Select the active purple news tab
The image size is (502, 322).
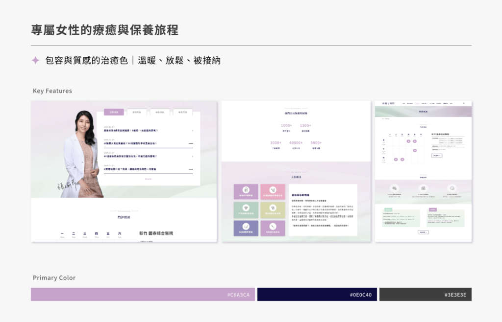point(114,112)
